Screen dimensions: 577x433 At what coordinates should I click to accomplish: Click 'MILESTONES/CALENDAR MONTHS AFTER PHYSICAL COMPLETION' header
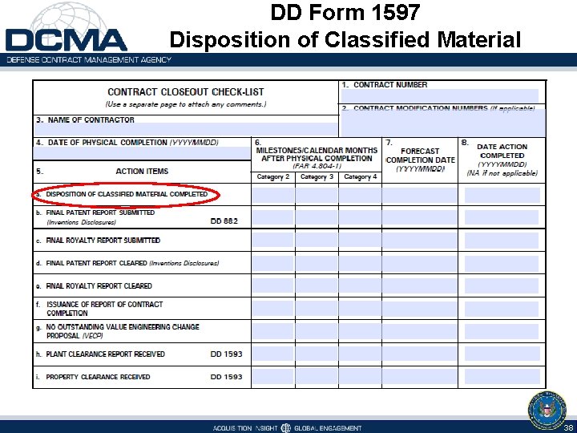[x=317, y=155]
